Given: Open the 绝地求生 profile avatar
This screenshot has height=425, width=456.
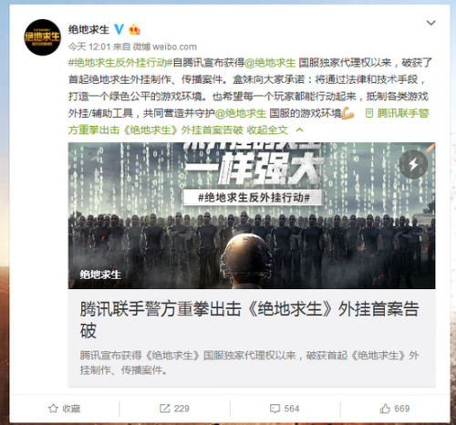Looking at the screenshot, I should coord(42,37).
